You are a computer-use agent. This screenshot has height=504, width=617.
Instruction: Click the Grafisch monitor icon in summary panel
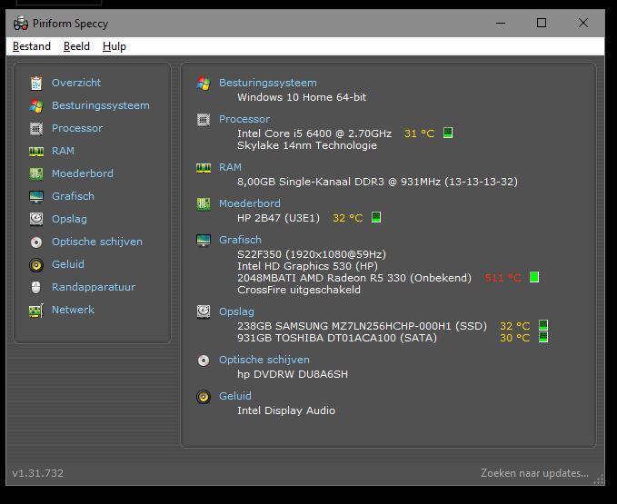point(204,241)
